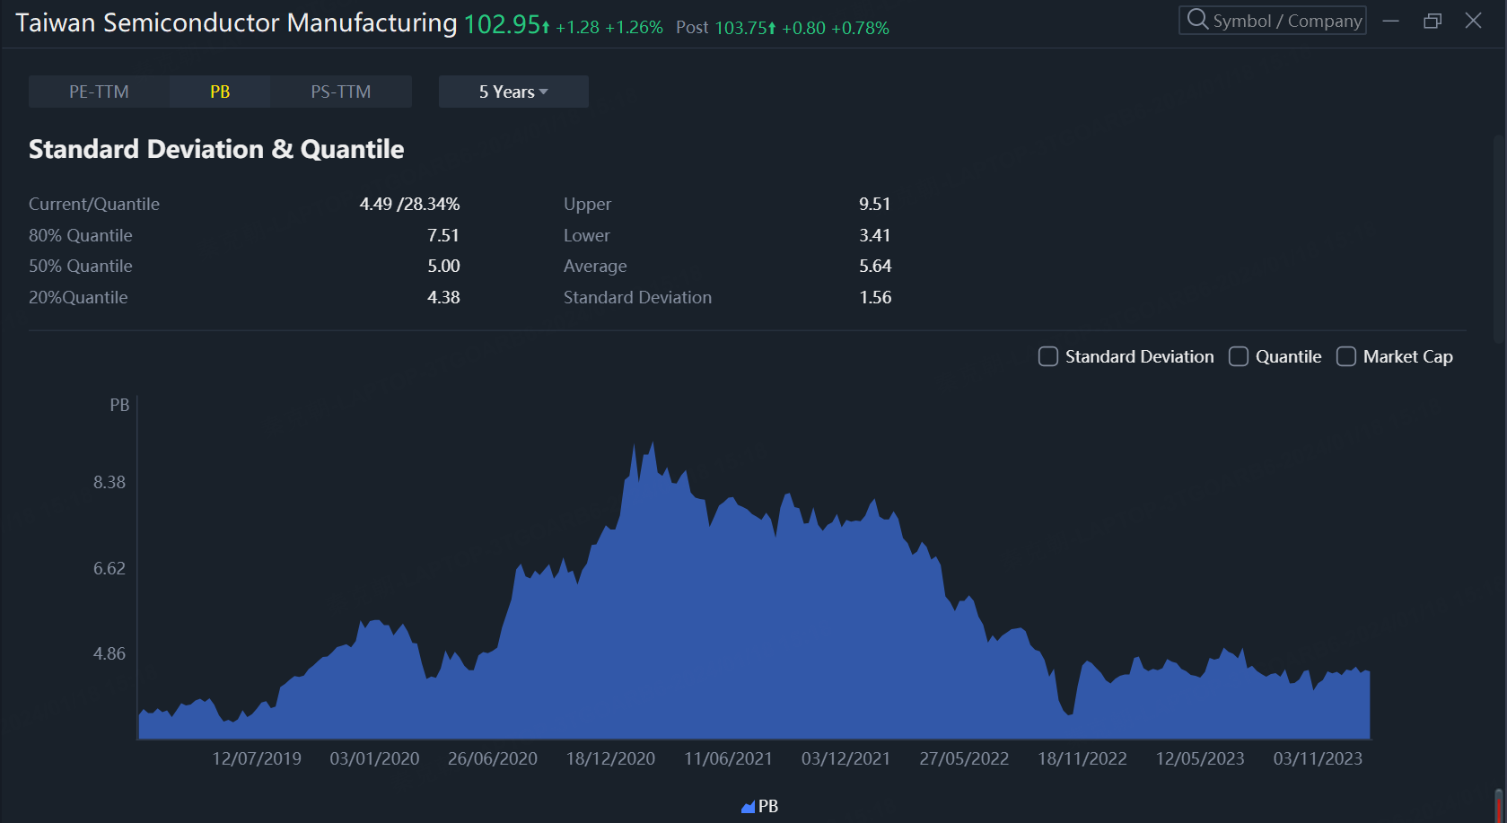Click the 8.38 PB axis label
1507x823 pixels.
click(x=110, y=482)
